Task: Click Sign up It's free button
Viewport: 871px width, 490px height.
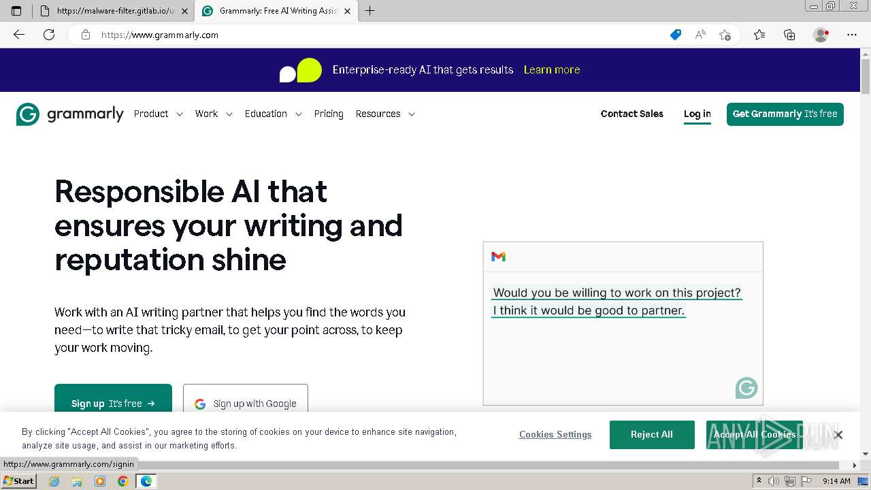Action: click(113, 398)
